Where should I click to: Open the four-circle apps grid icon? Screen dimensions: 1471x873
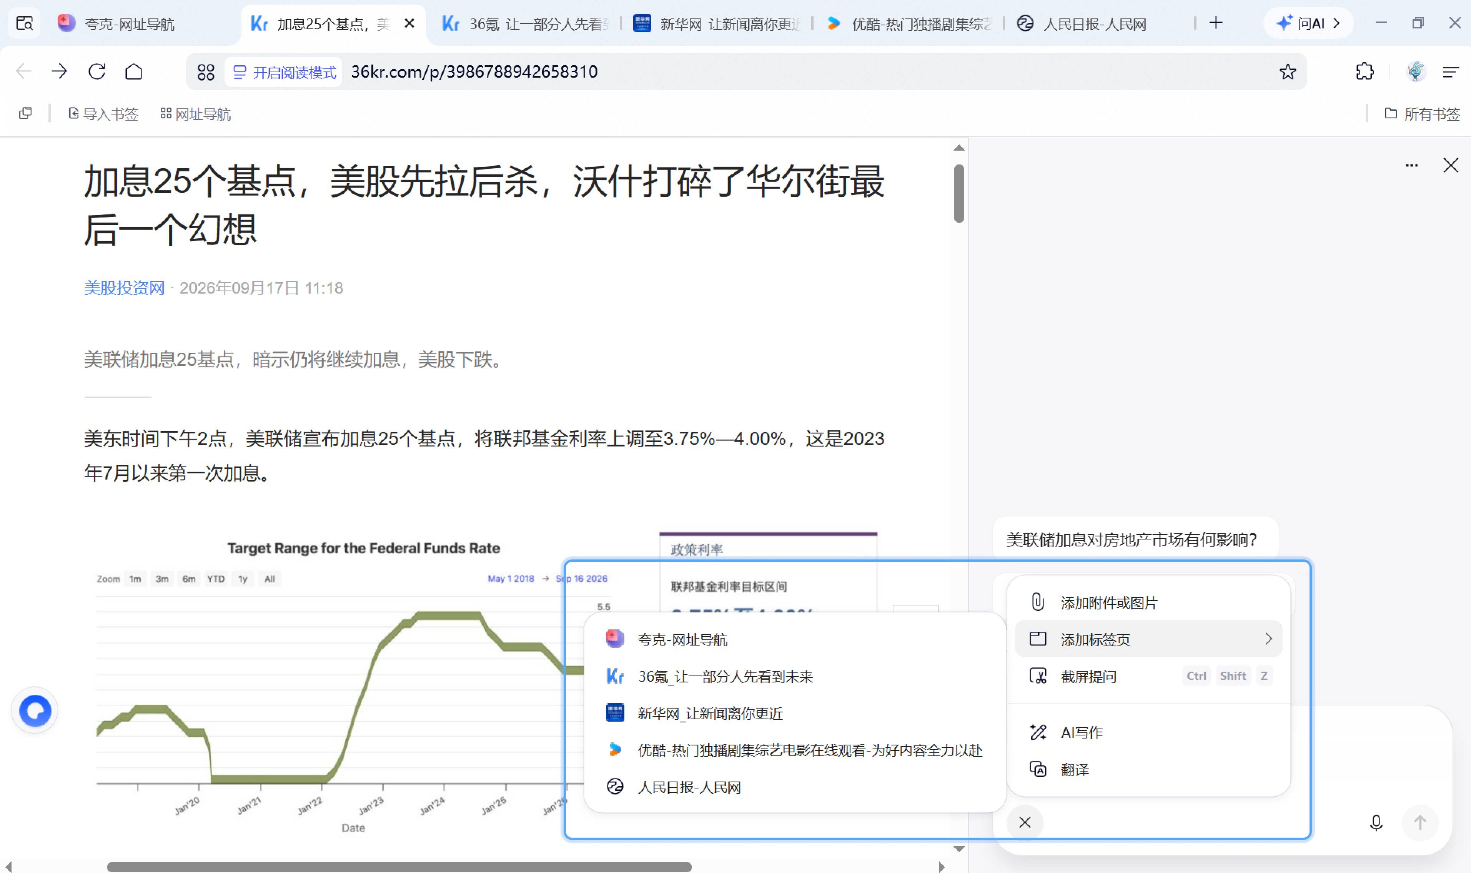pos(205,72)
